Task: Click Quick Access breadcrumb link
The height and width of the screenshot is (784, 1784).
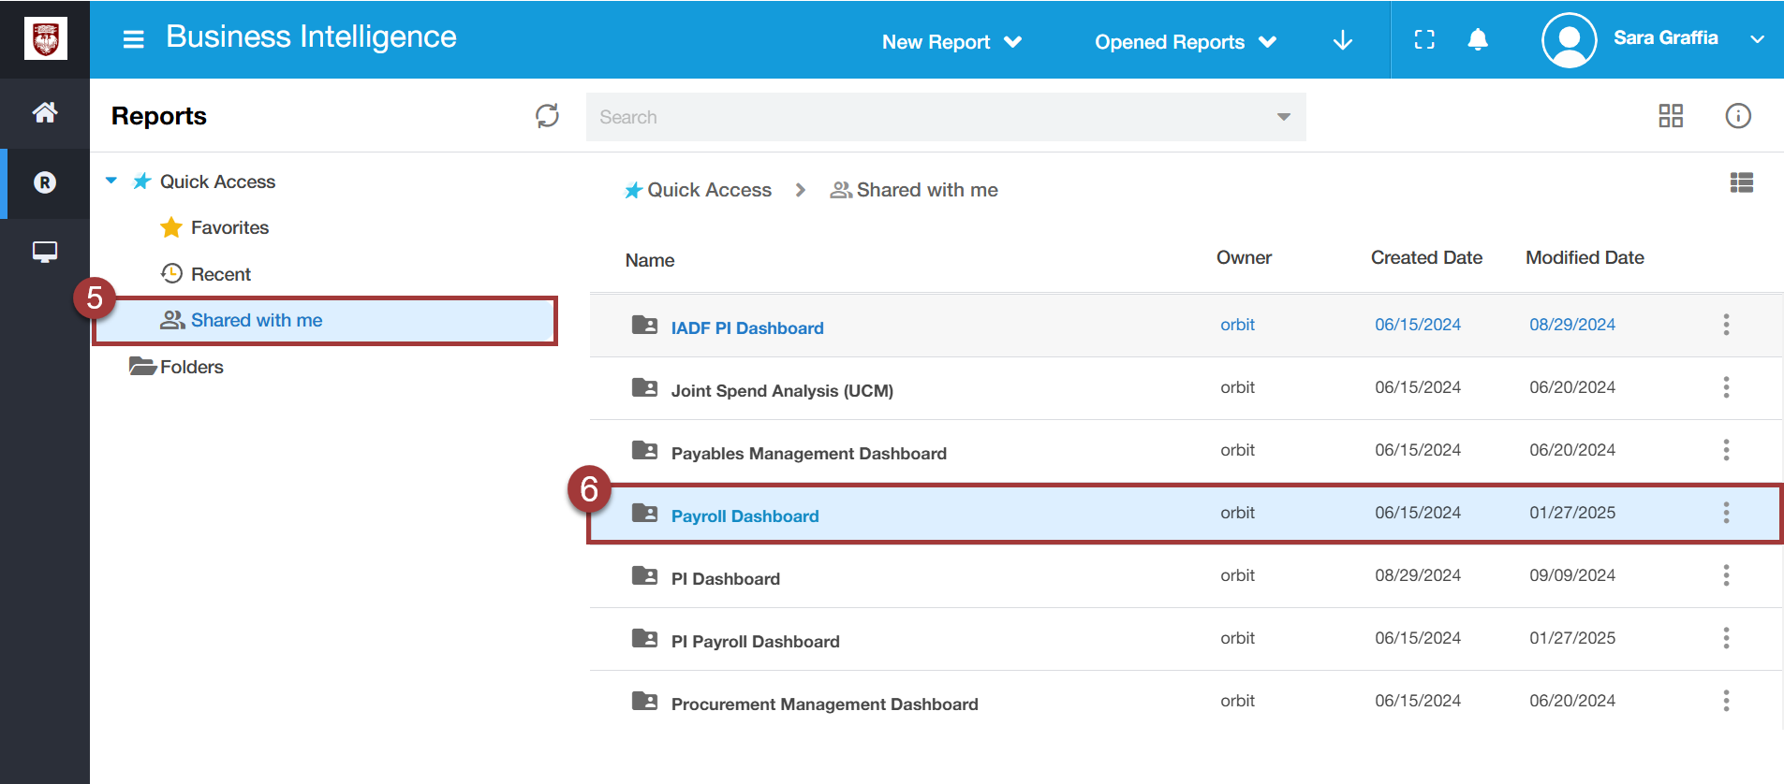Action: click(x=709, y=190)
